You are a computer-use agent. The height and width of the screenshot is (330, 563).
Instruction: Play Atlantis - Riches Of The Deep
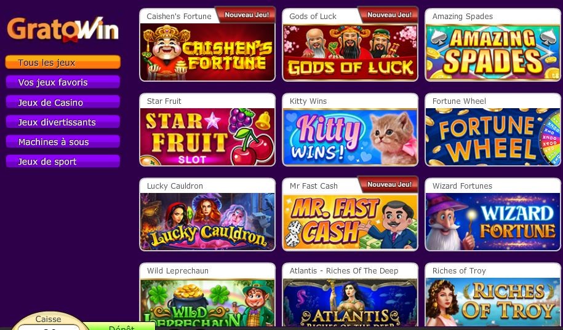pos(350,302)
